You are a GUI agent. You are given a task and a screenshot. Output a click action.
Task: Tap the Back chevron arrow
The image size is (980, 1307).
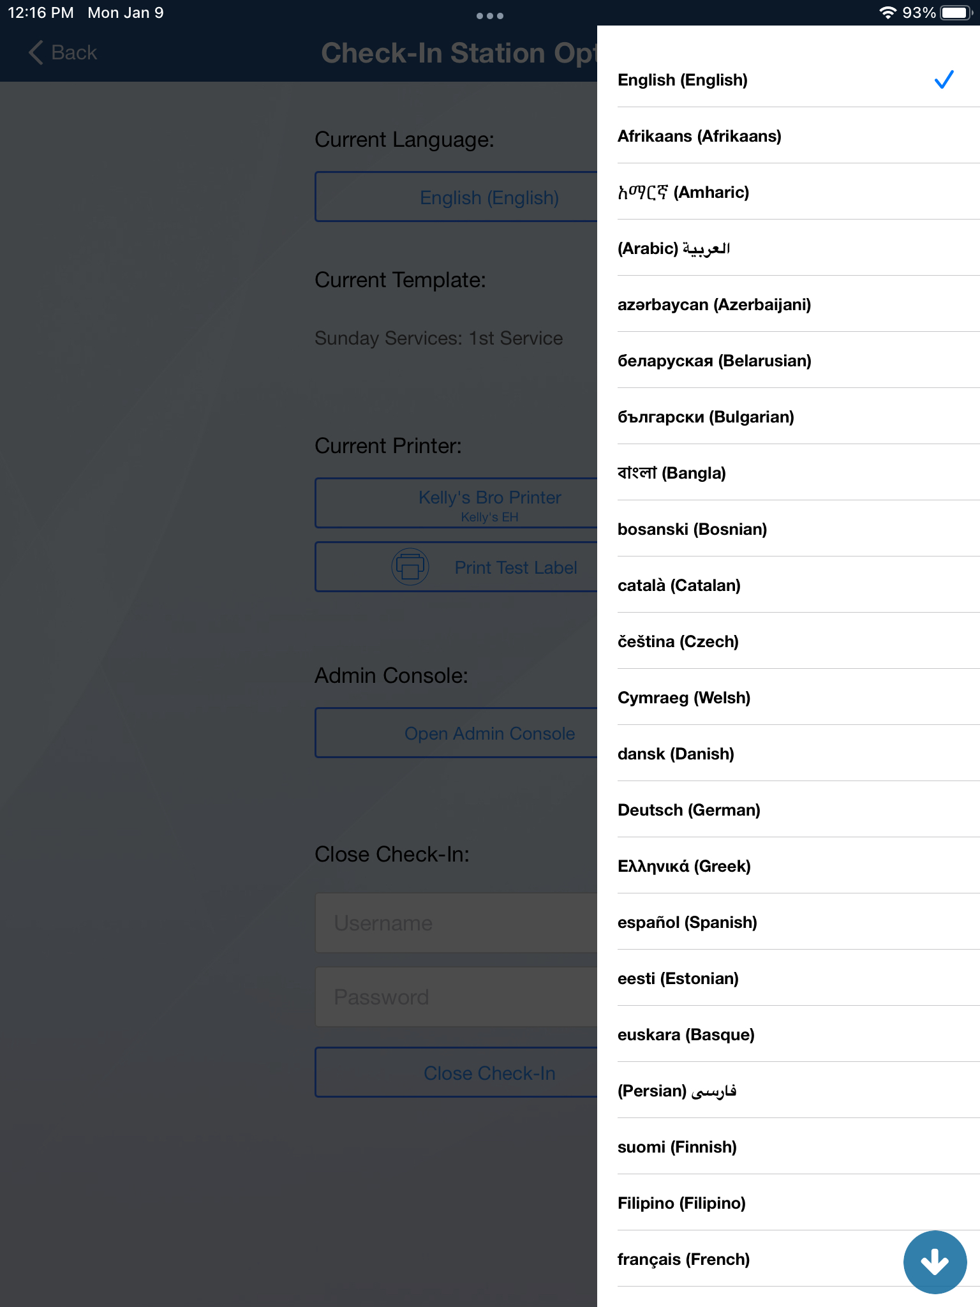(x=36, y=52)
